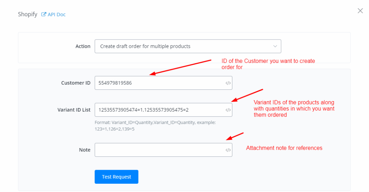Click the Customer ID label
Viewport: 369px width, 192px height.
pos(76,83)
